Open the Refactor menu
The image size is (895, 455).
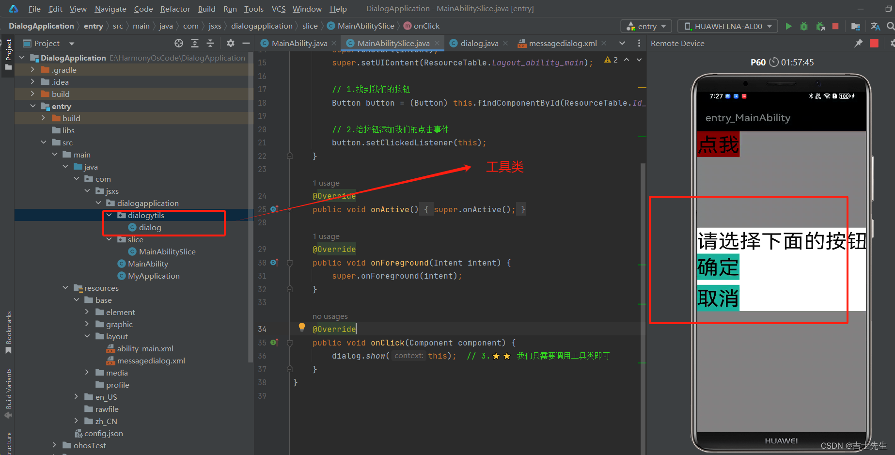click(x=175, y=9)
